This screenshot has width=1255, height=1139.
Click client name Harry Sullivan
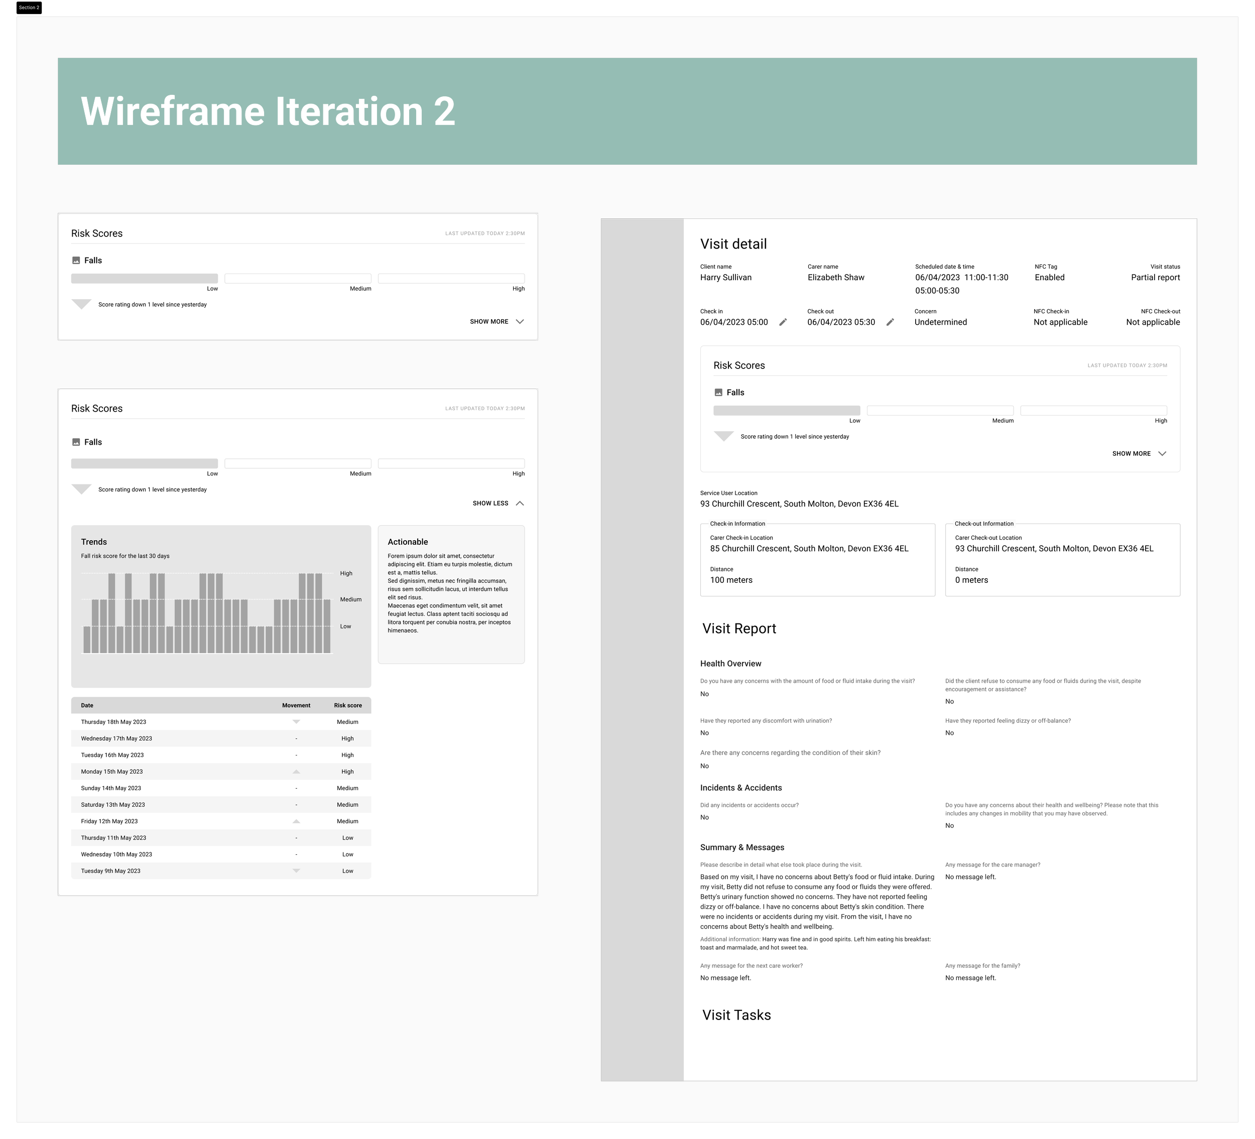coord(726,277)
